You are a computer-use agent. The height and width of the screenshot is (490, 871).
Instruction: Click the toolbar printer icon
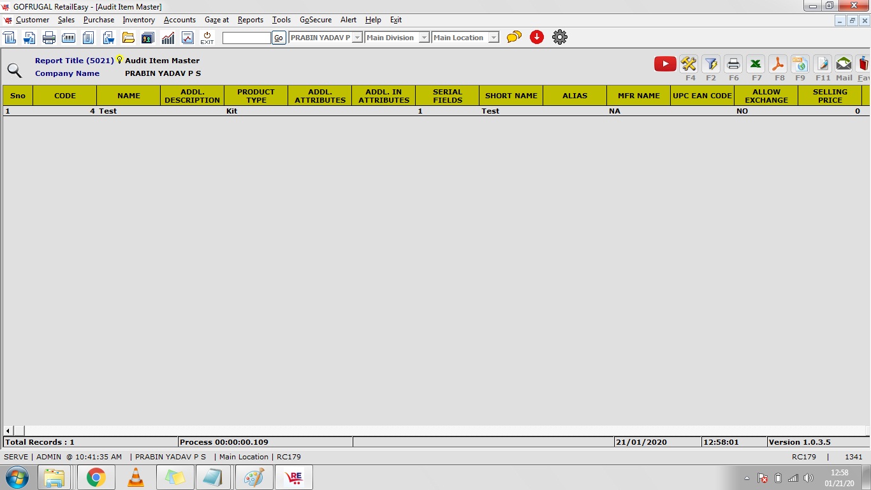[x=49, y=38]
